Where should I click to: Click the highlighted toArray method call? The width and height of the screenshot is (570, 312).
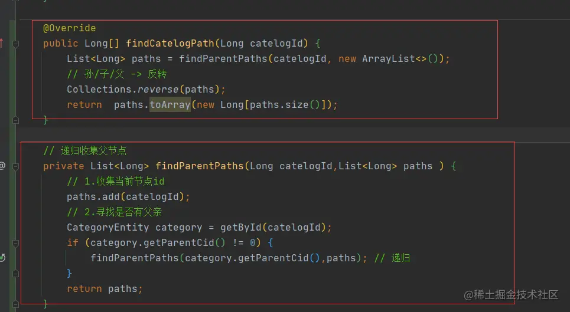170,104
